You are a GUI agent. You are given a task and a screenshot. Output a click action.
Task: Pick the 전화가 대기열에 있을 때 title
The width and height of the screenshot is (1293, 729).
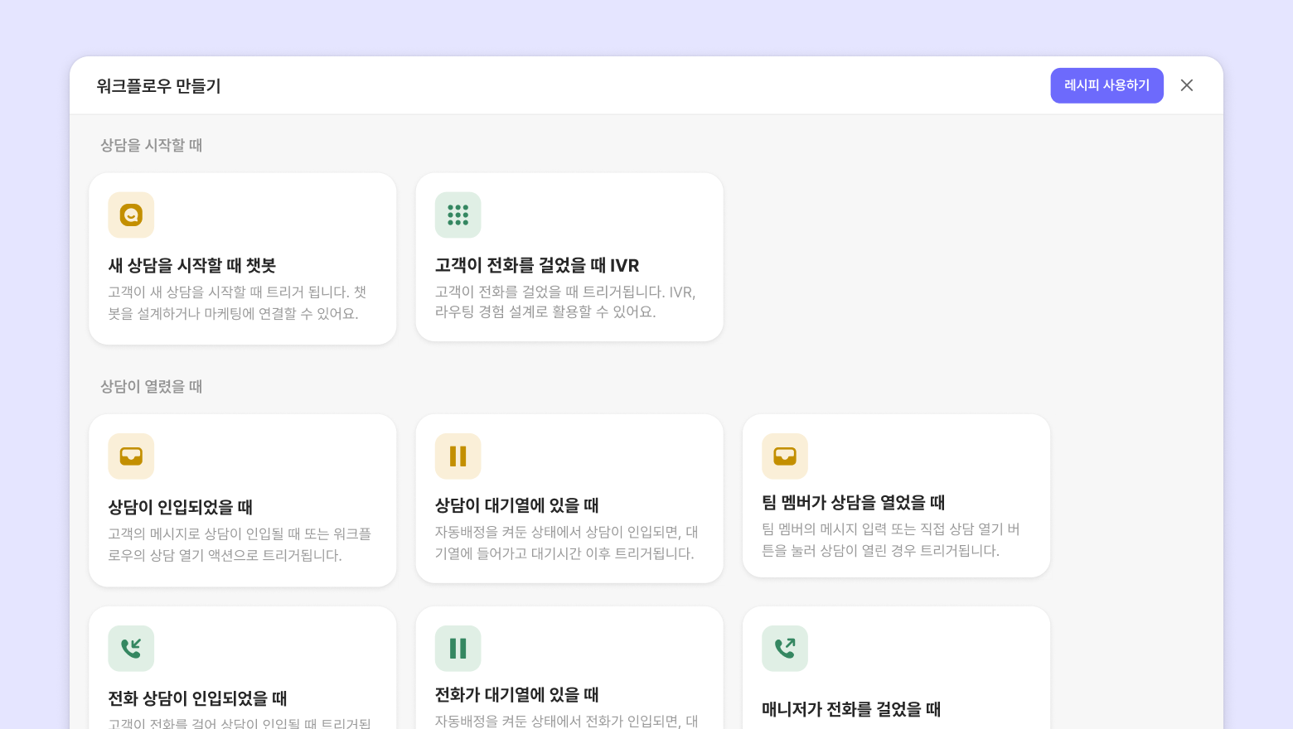tap(517, 695)
